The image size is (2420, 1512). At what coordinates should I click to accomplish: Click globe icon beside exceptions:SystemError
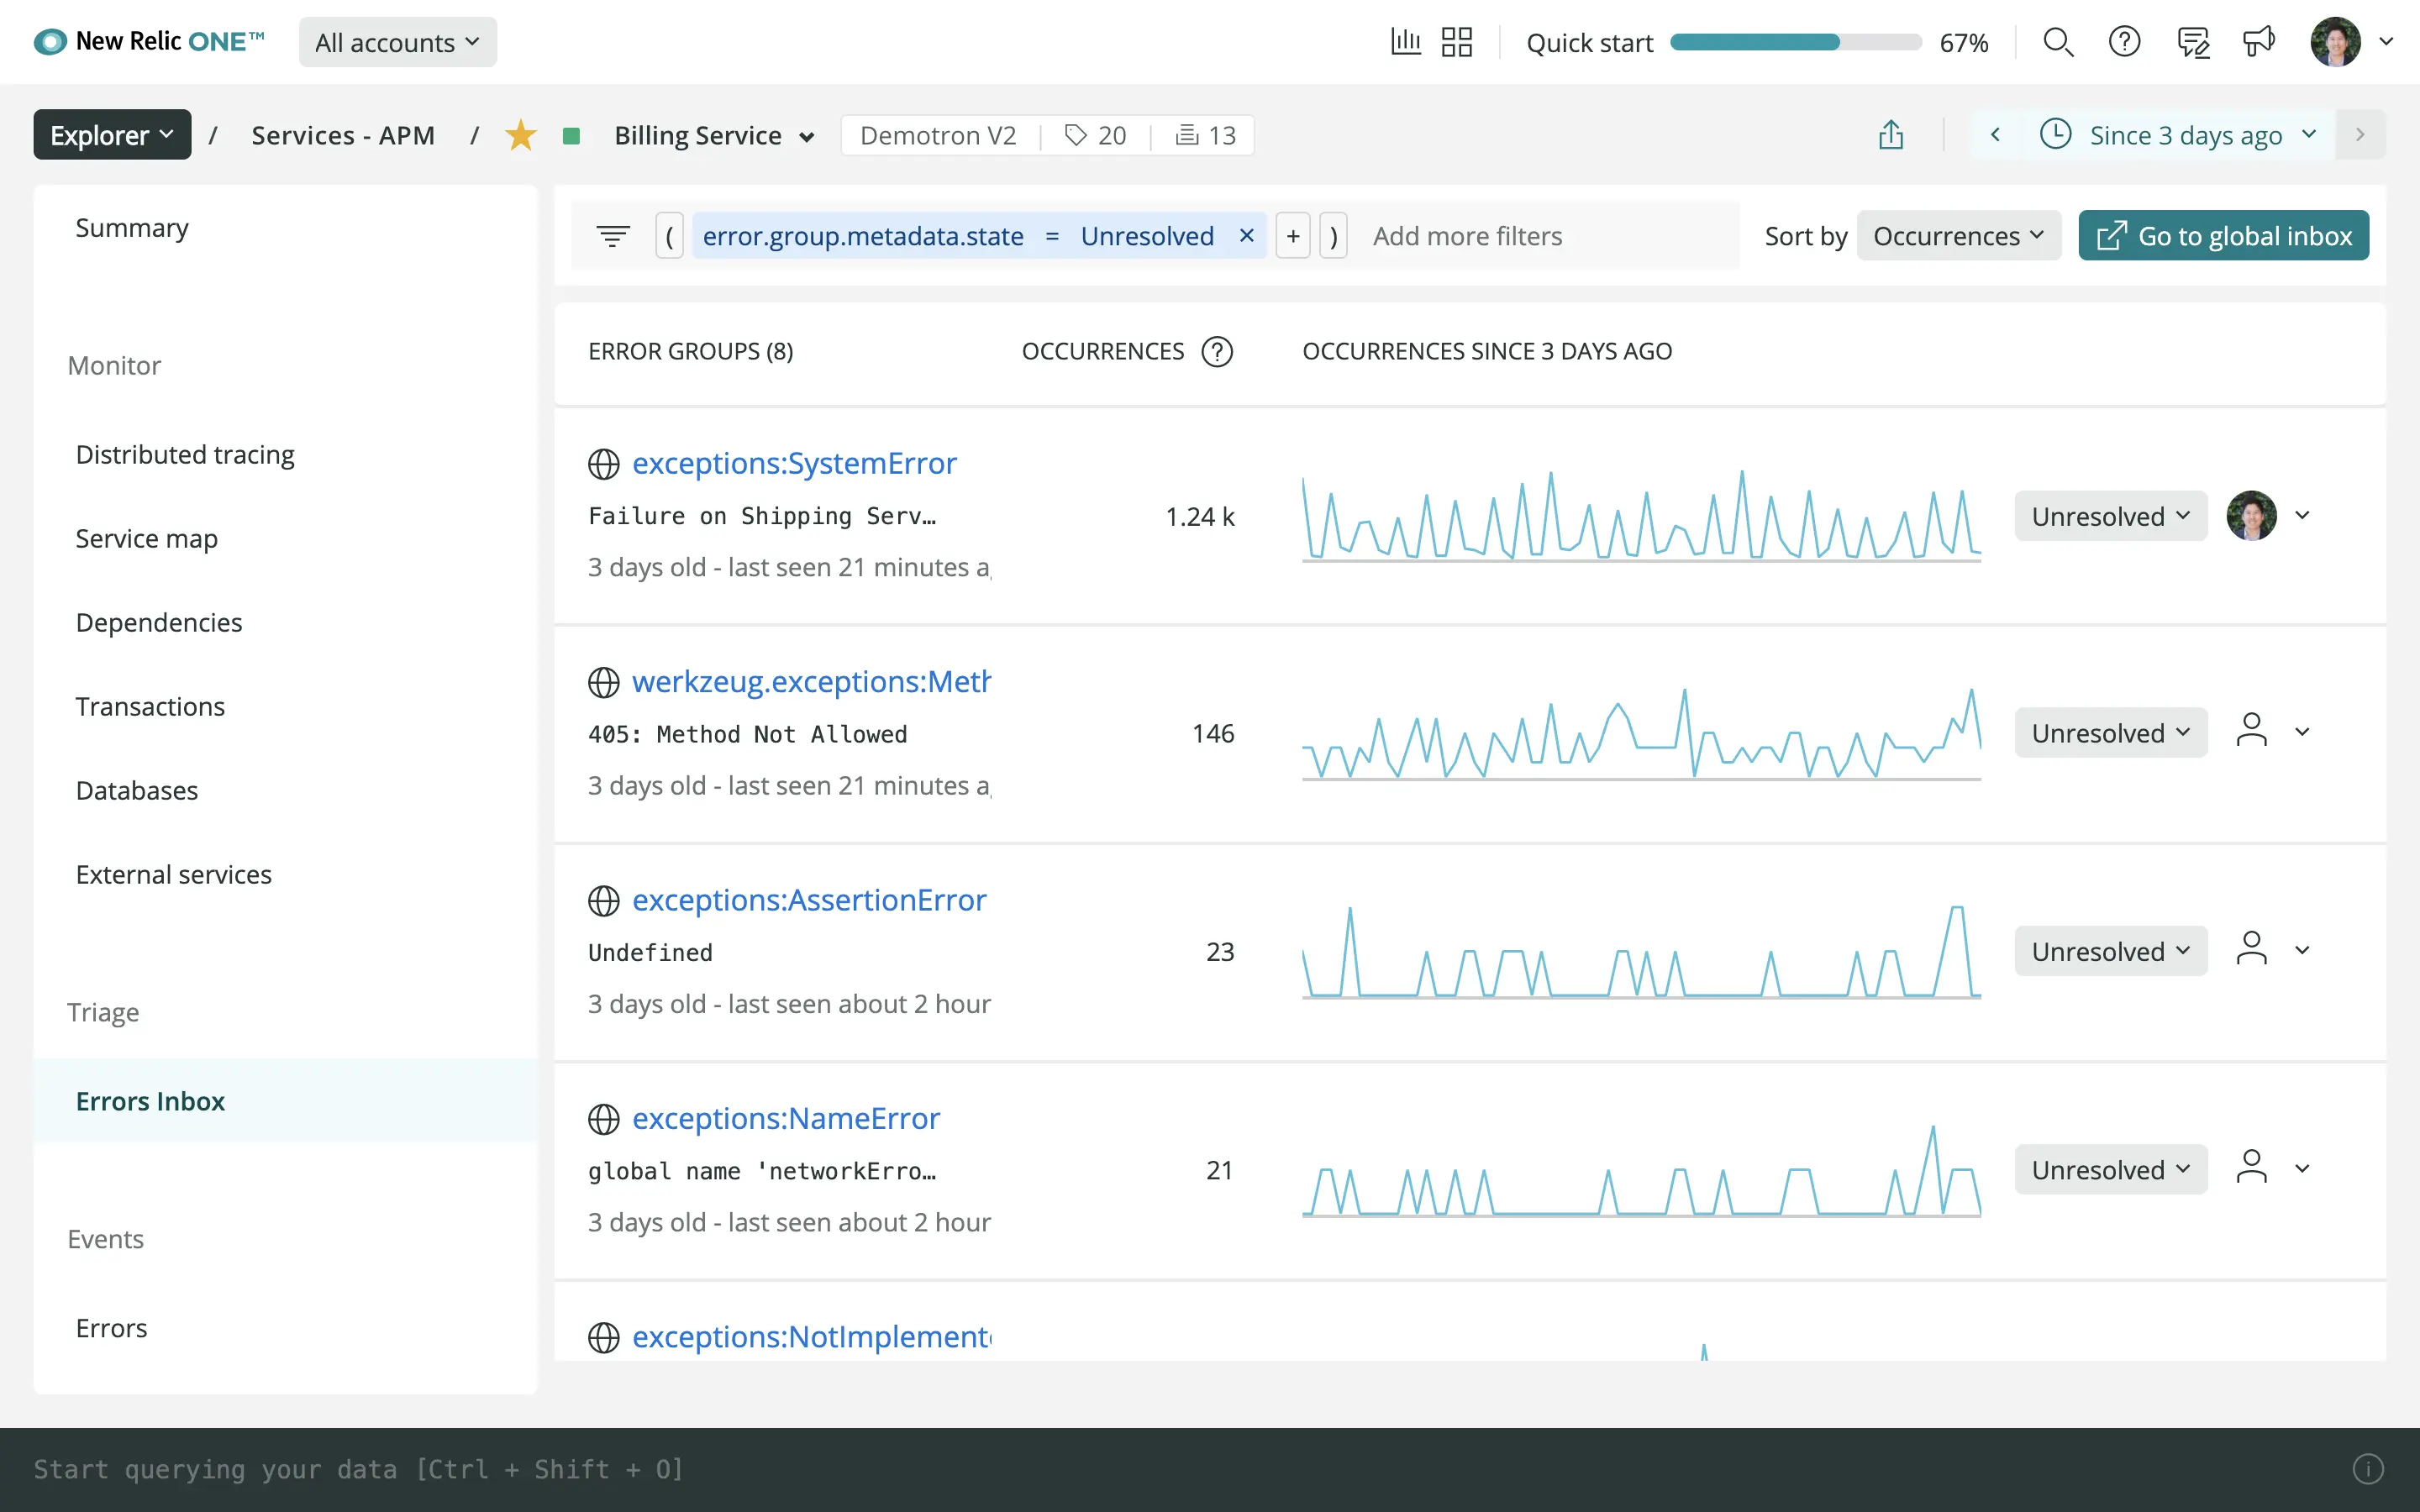pos(603,464)
